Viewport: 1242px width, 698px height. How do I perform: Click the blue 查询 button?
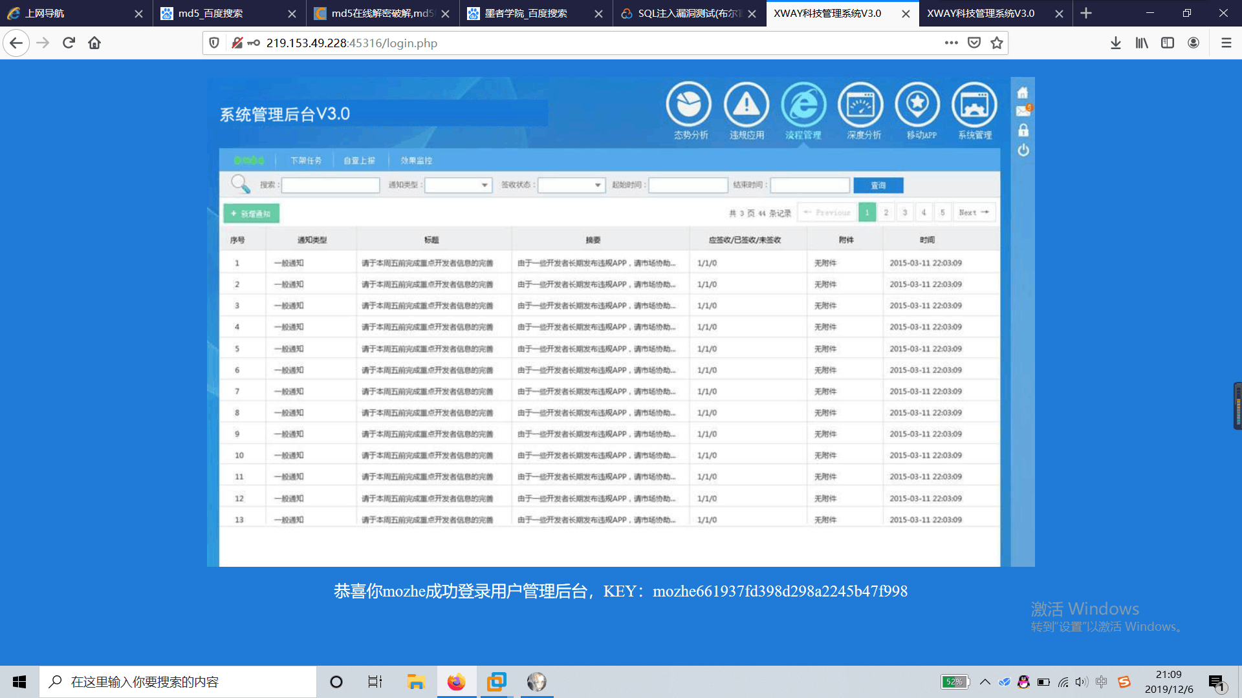pyautogui.click(x=878, y=185)
